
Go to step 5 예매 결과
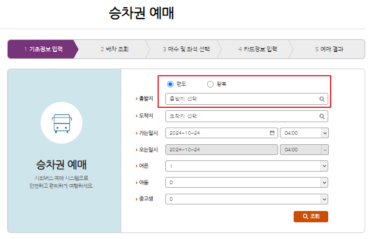[329, 49]
